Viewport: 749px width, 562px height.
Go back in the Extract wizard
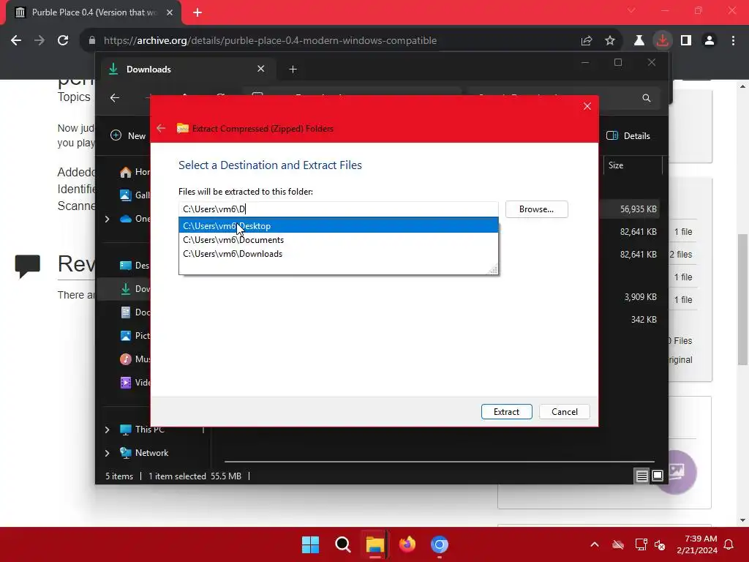[161, 128]
